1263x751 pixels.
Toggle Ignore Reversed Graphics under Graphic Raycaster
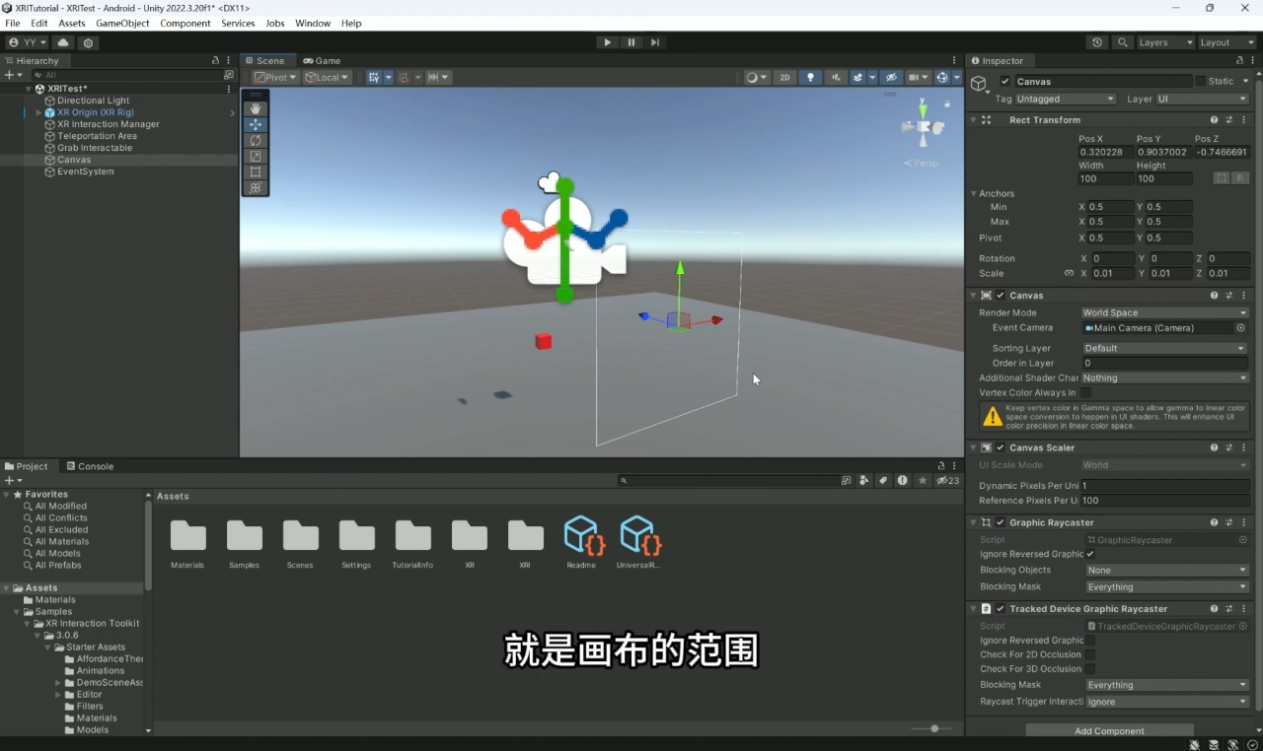tap(1090, 554)
